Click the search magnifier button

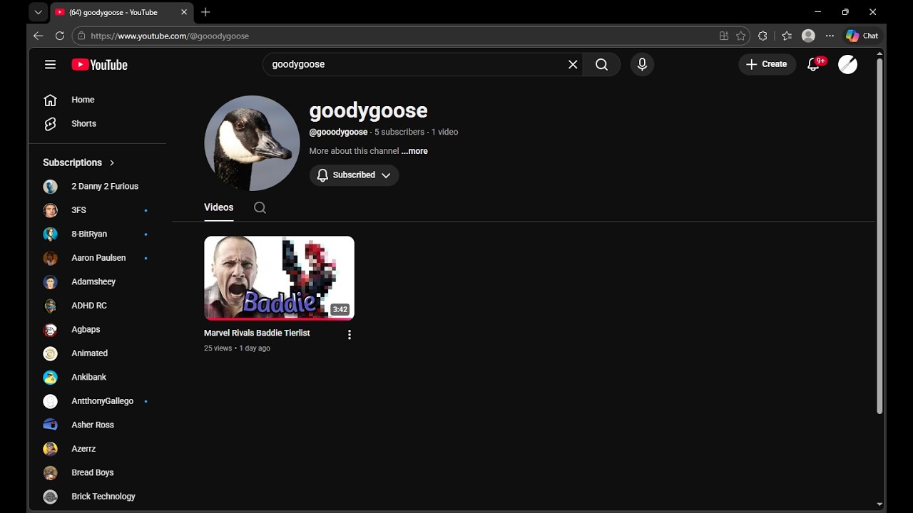click(601, 65)
